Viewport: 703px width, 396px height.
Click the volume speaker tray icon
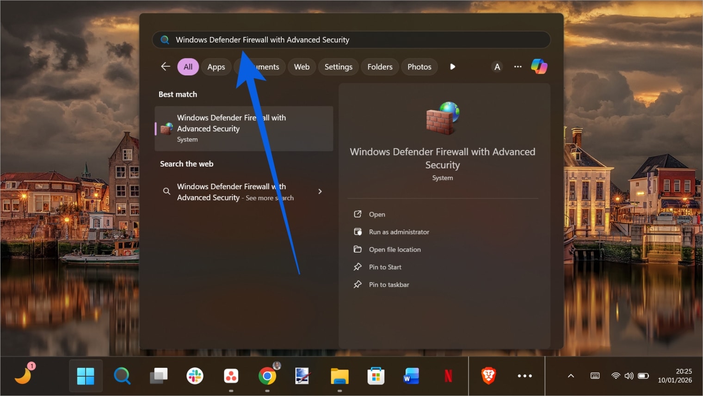pos(629,376)
